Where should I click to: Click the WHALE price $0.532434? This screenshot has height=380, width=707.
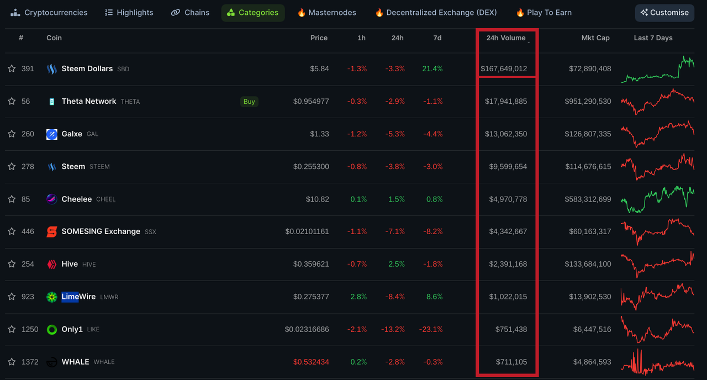tap(311, 362)
